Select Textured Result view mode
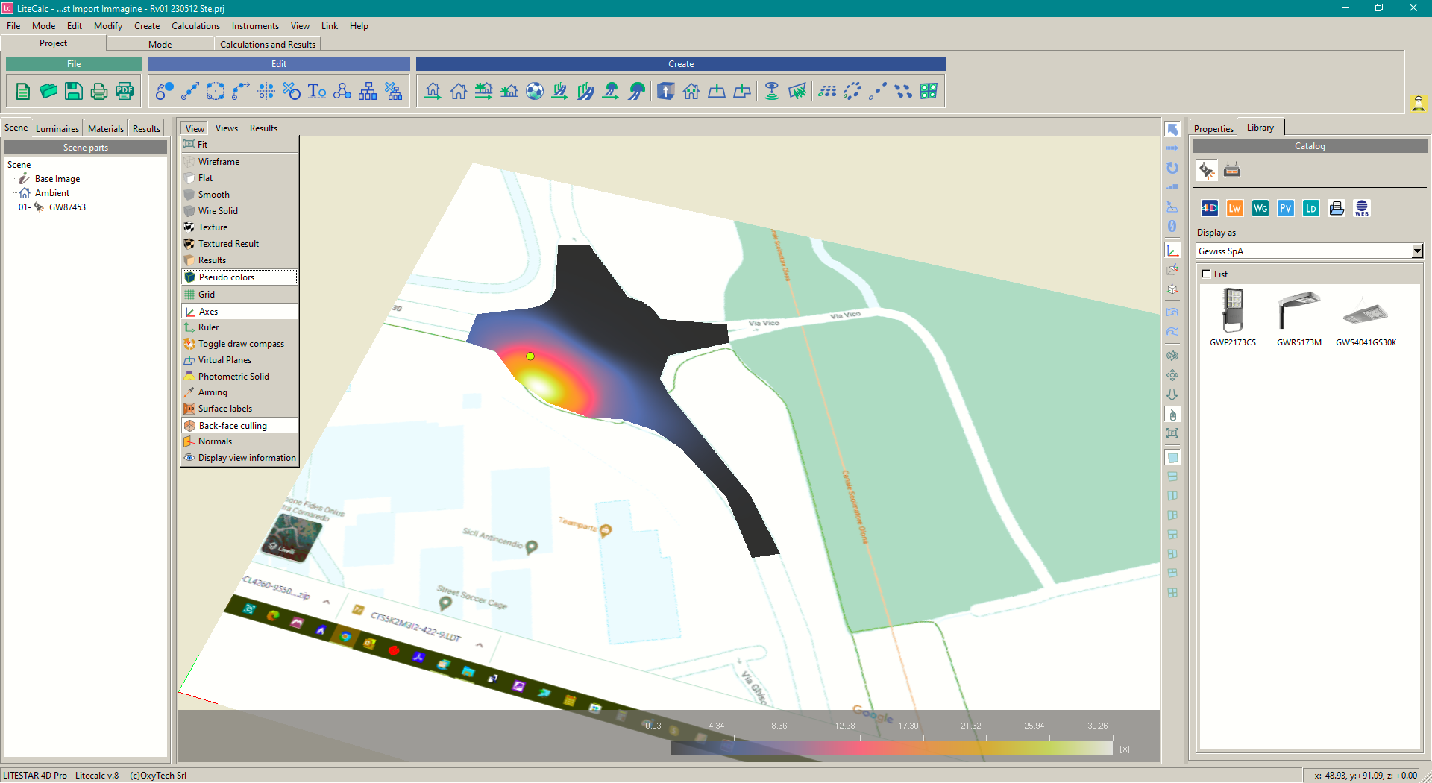The height and width of the screenshot is (783, 1432). [x=239, y=243]
